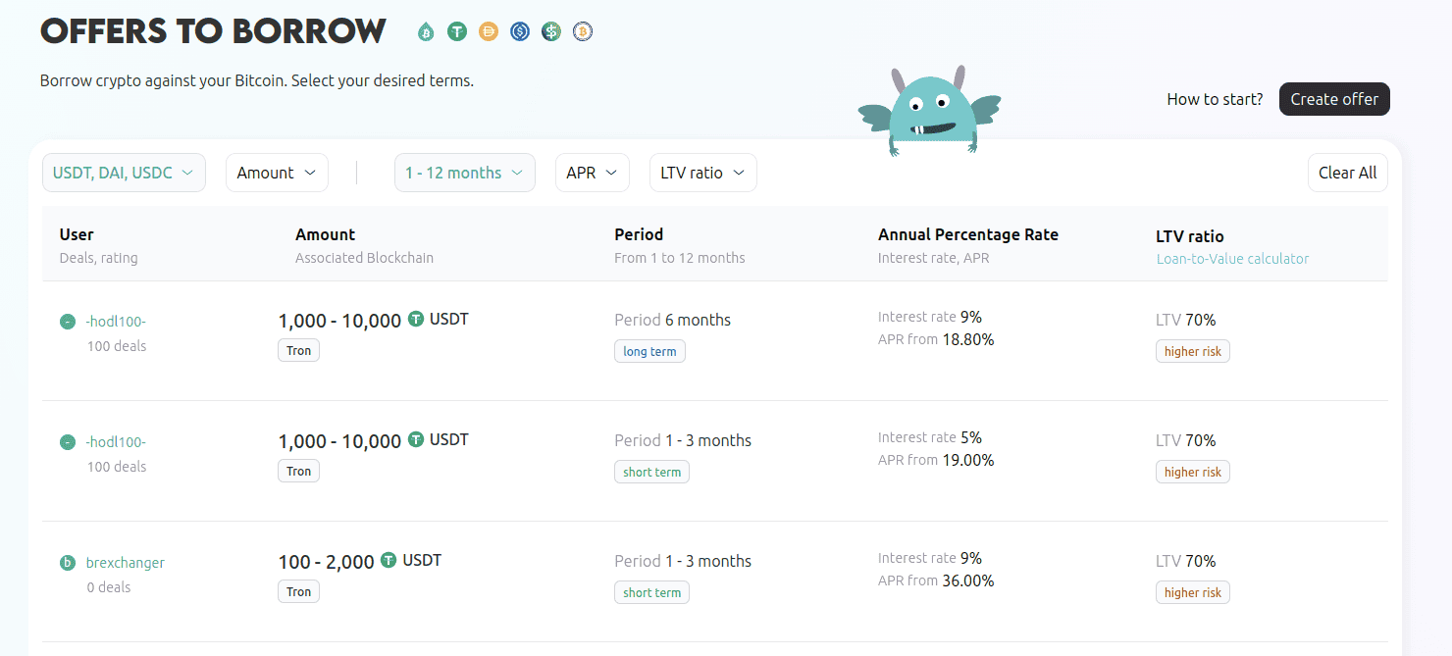
Task: Click the orange DAI coin icon
Action: point(489,32)
